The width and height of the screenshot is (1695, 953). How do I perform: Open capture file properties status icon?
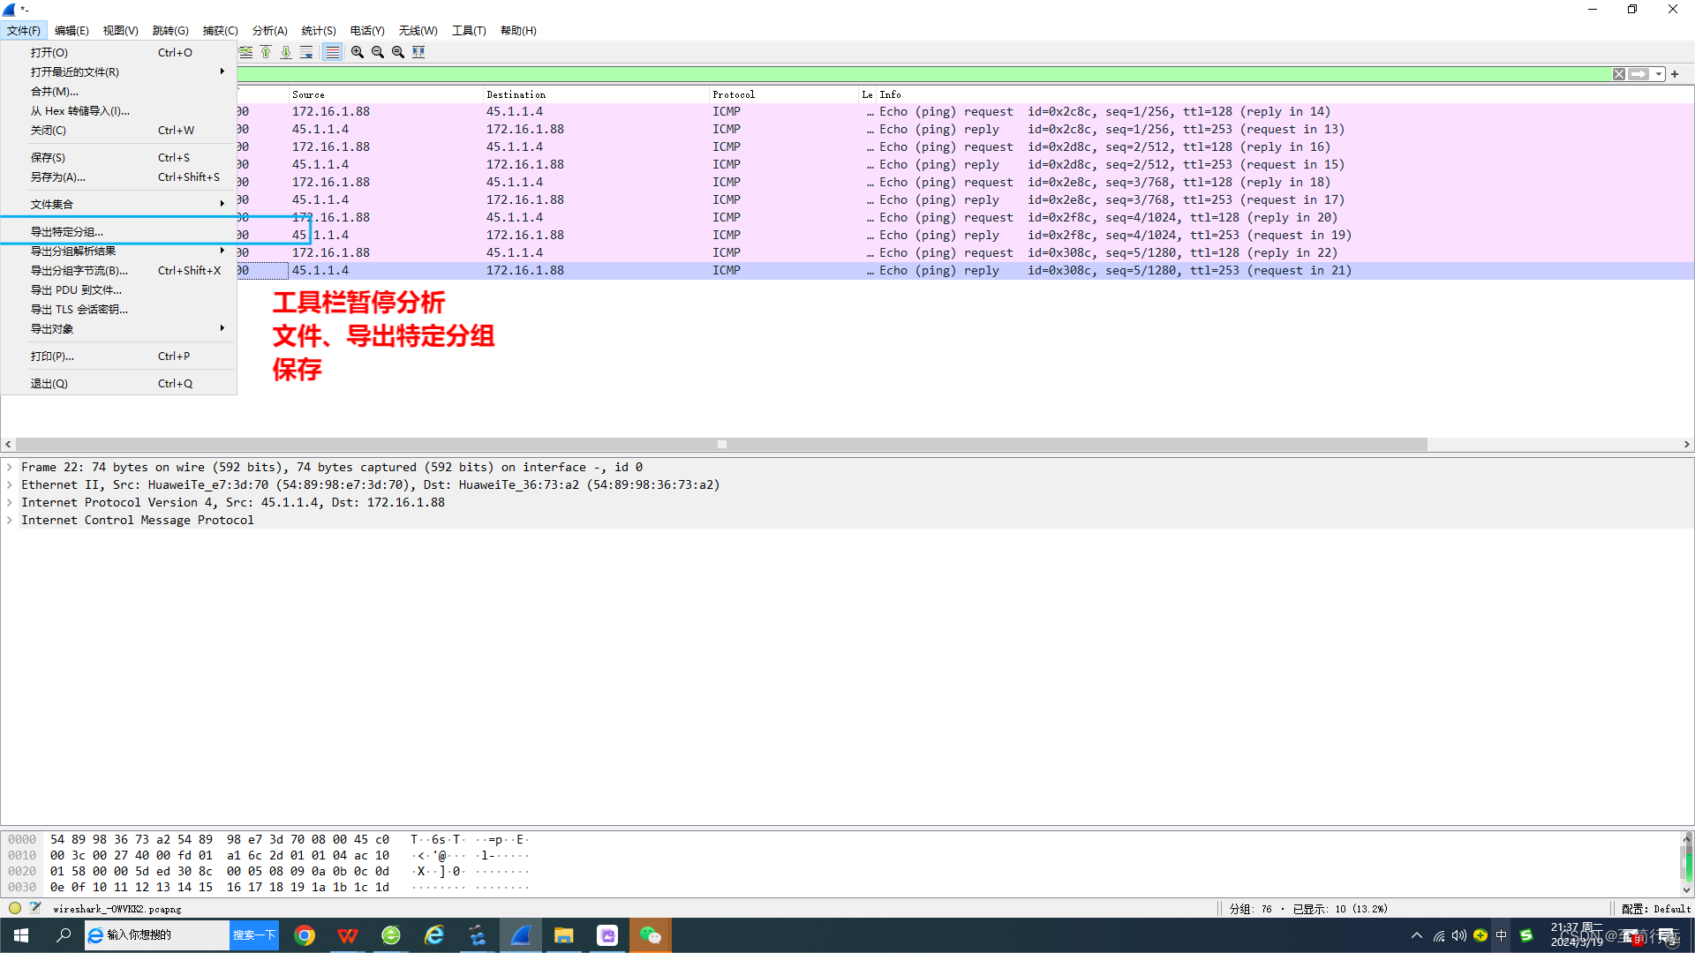35,908
